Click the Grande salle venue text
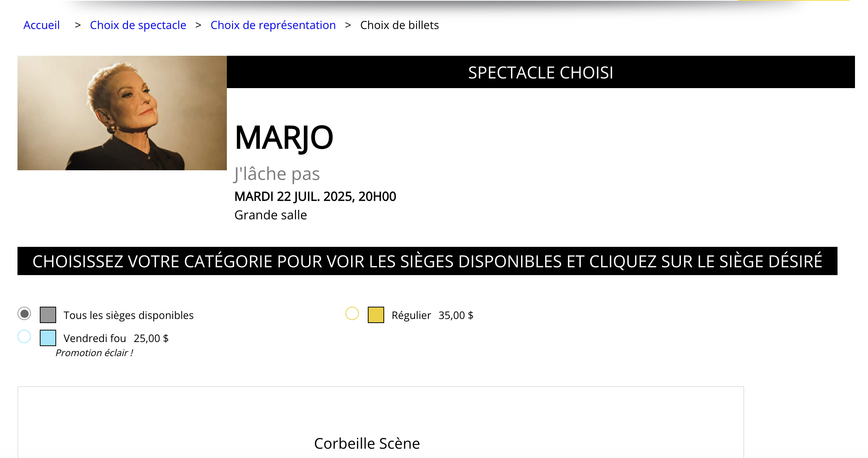 coord(271,215)
